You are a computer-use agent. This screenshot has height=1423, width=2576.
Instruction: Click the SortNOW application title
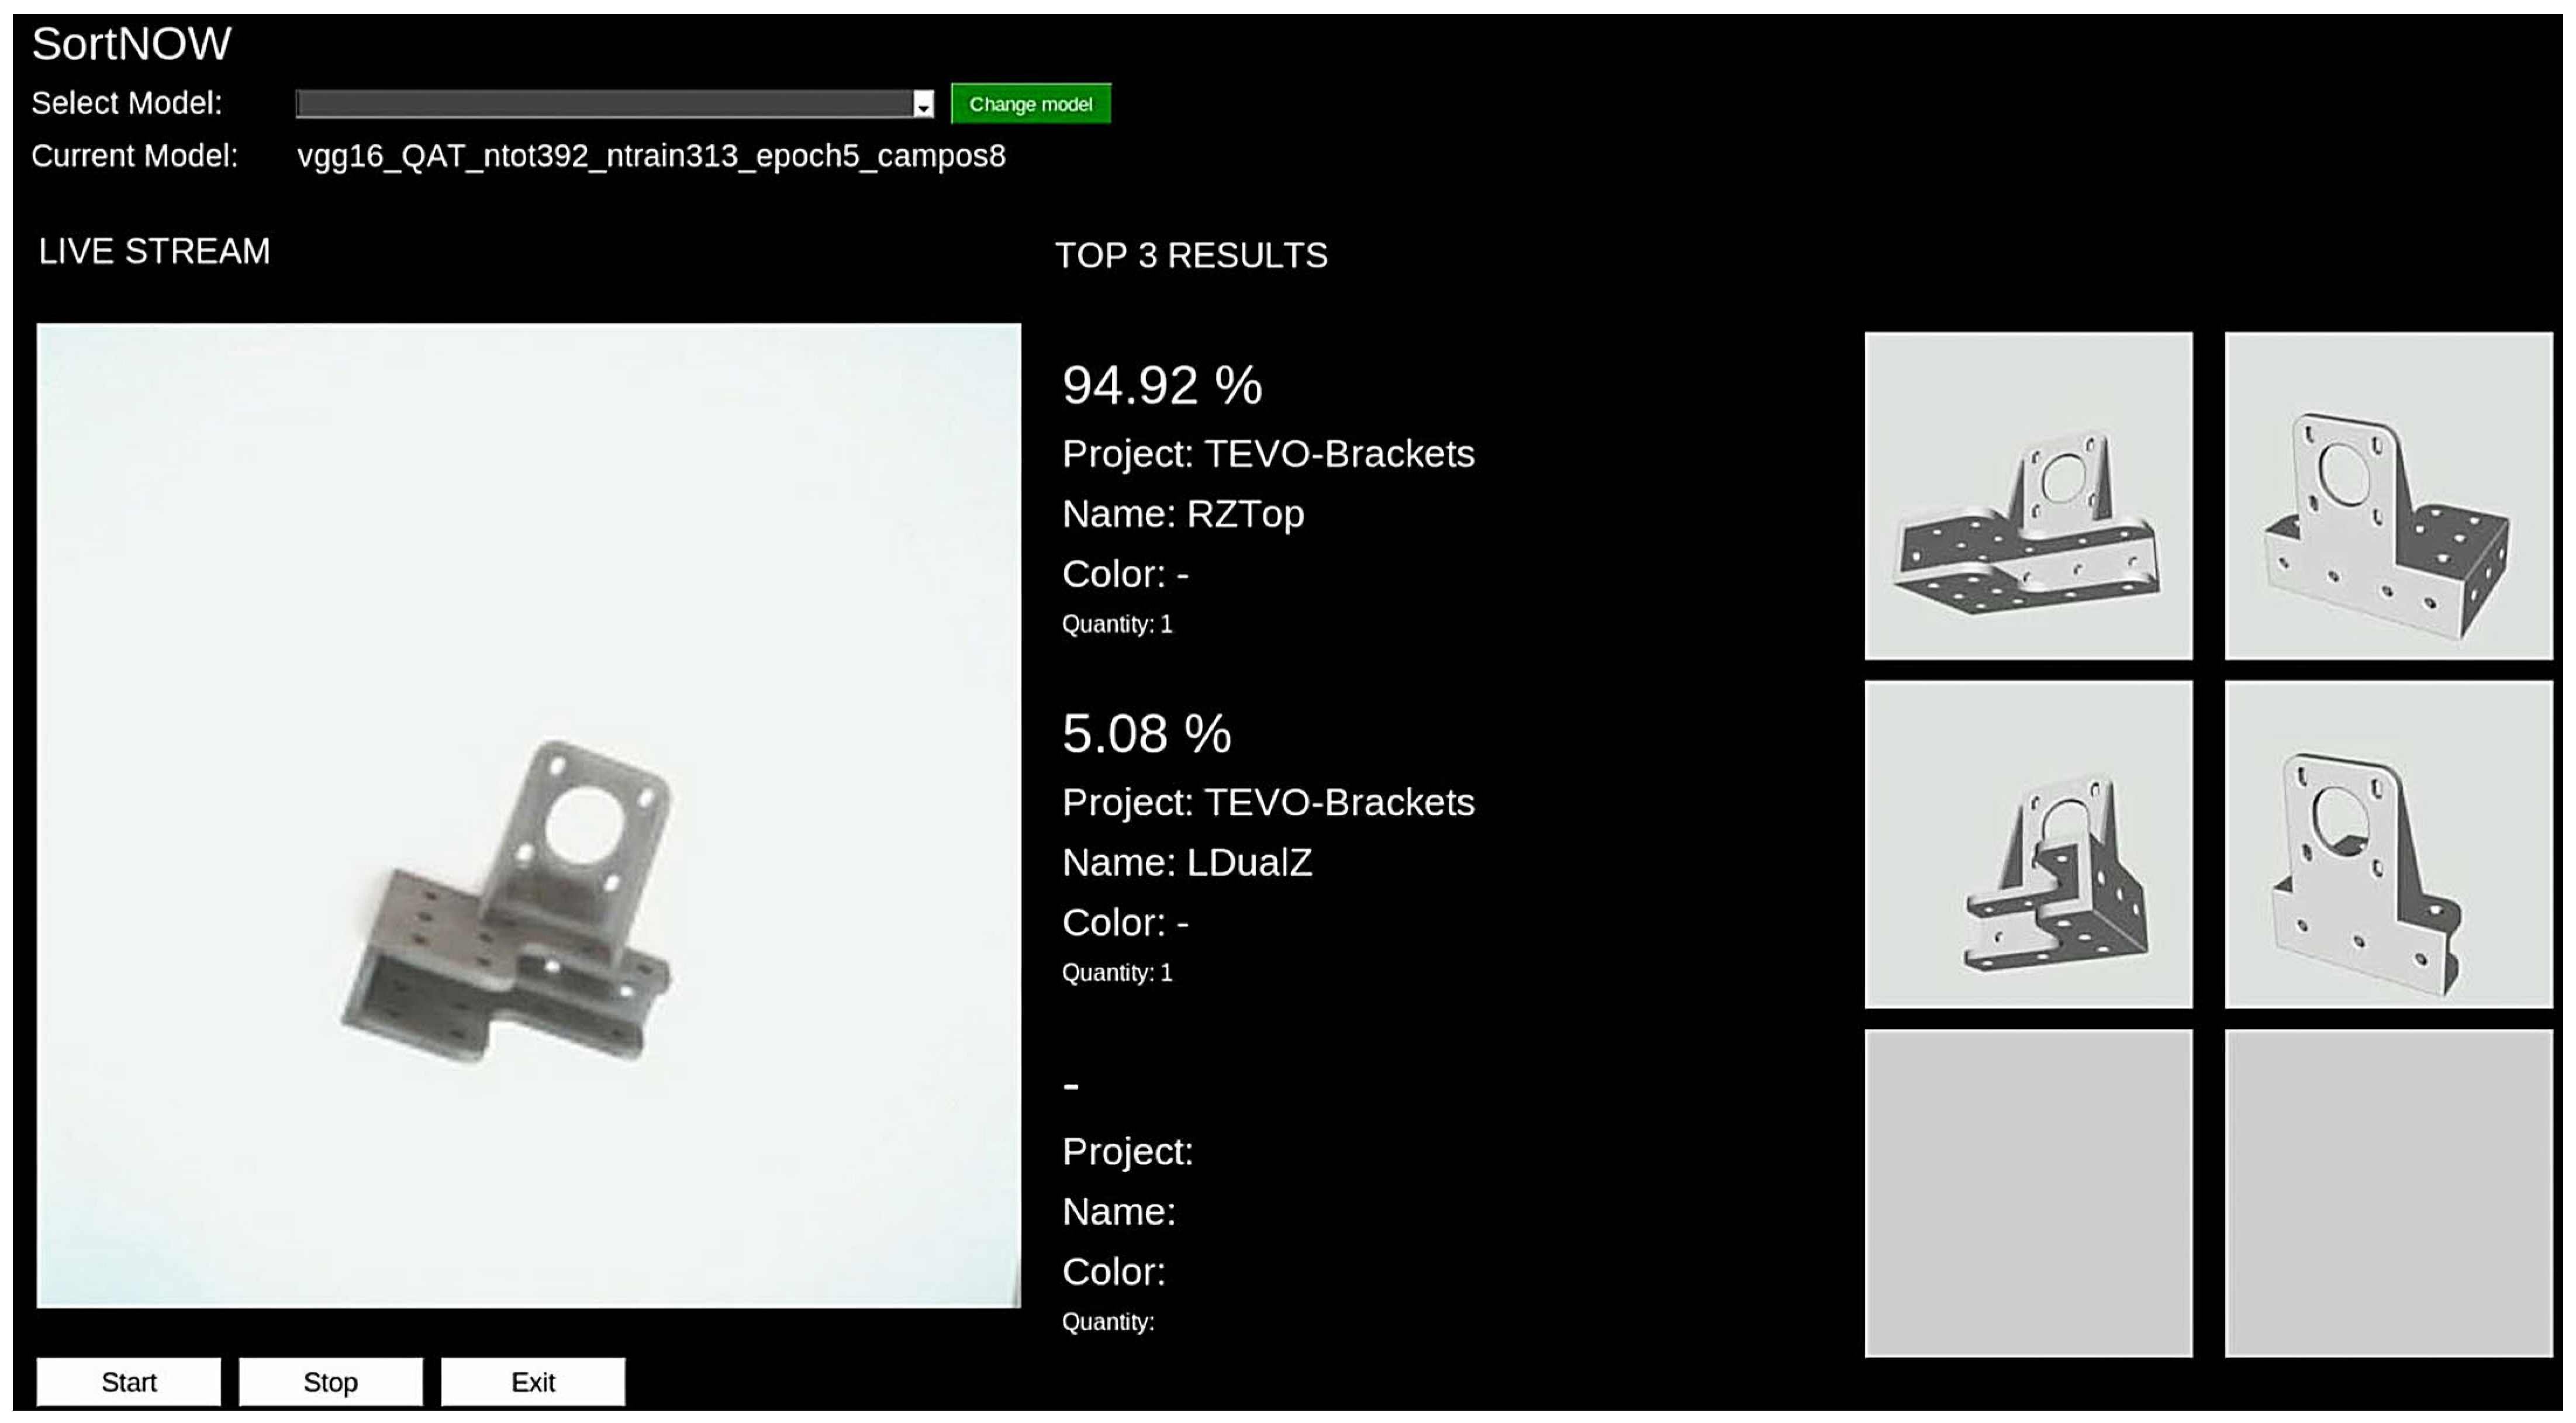point(132,44)
